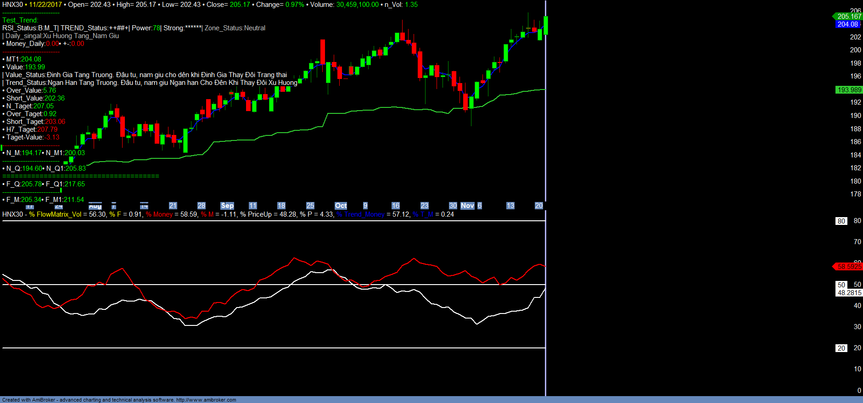863x403 pixels.
Task: Click the white 48.2815 indicator tag
Action: [x=849, y=293]
